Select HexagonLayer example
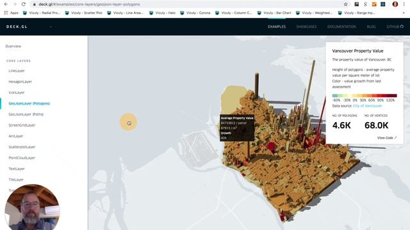Screen dimensions: 410x230 [x=20, y=82]
